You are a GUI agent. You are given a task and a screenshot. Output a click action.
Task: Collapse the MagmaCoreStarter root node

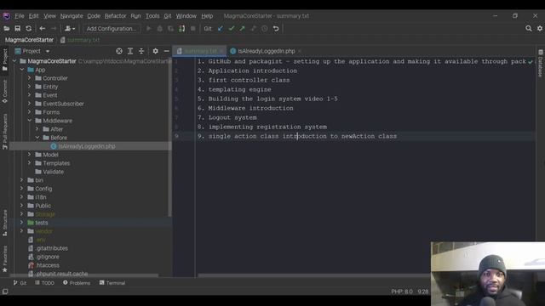click(14, 61)
